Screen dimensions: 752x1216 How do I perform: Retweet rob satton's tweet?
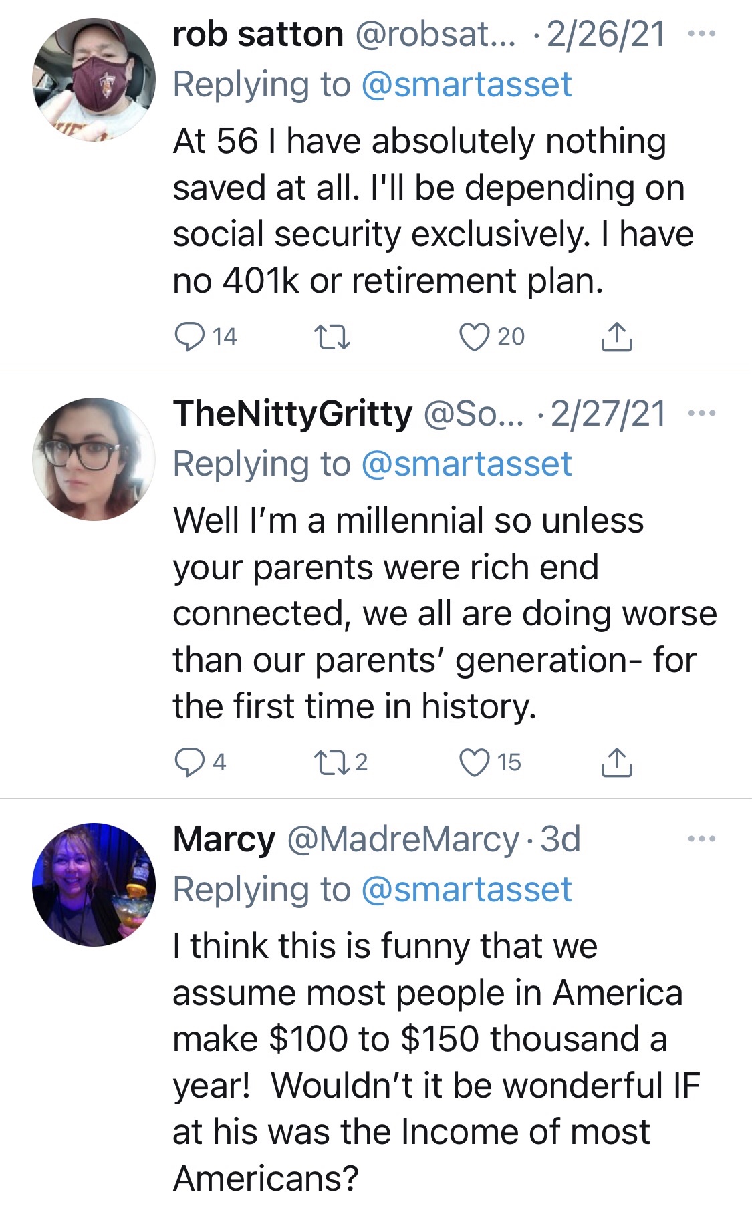point(332,337)
